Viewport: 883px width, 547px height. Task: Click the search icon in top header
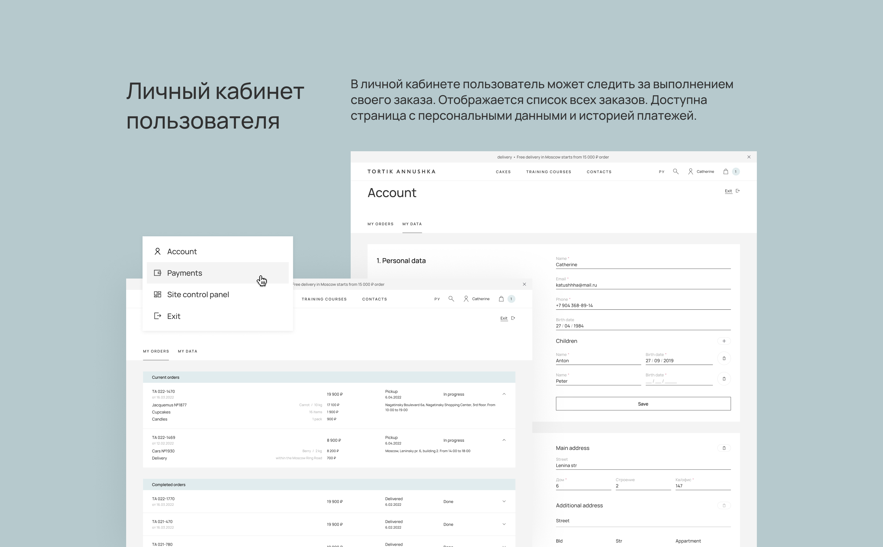point(675,171)
